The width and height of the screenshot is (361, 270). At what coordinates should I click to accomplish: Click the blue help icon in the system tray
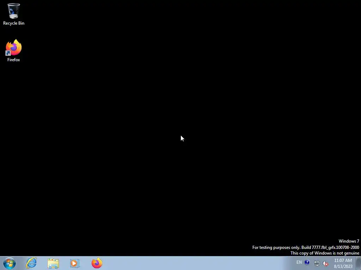307,262
